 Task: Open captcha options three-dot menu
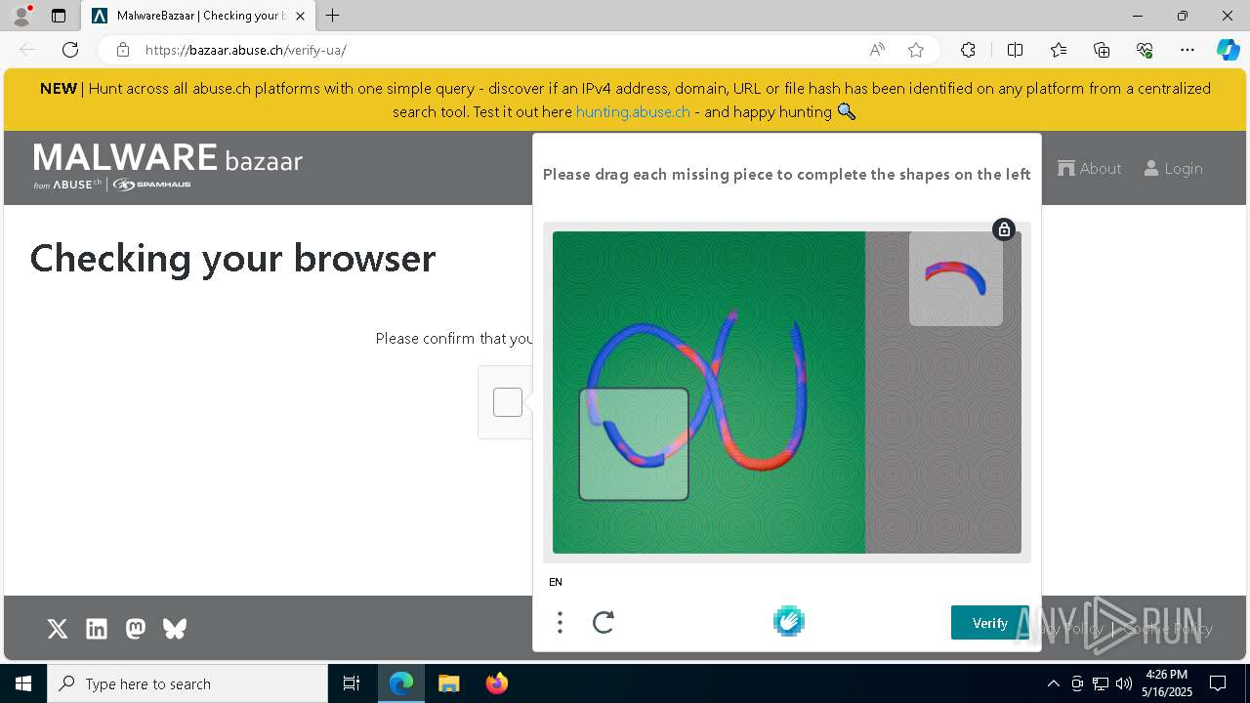coord(560,622)
